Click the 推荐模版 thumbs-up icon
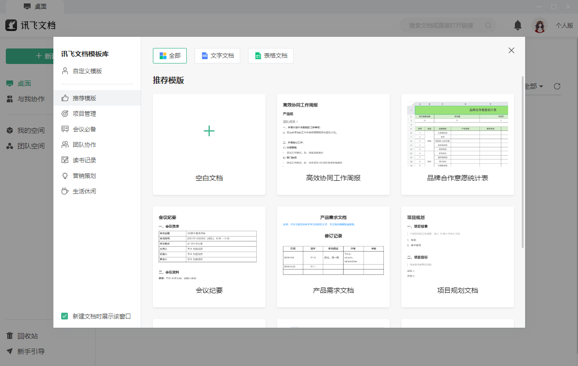 [65, 98]
